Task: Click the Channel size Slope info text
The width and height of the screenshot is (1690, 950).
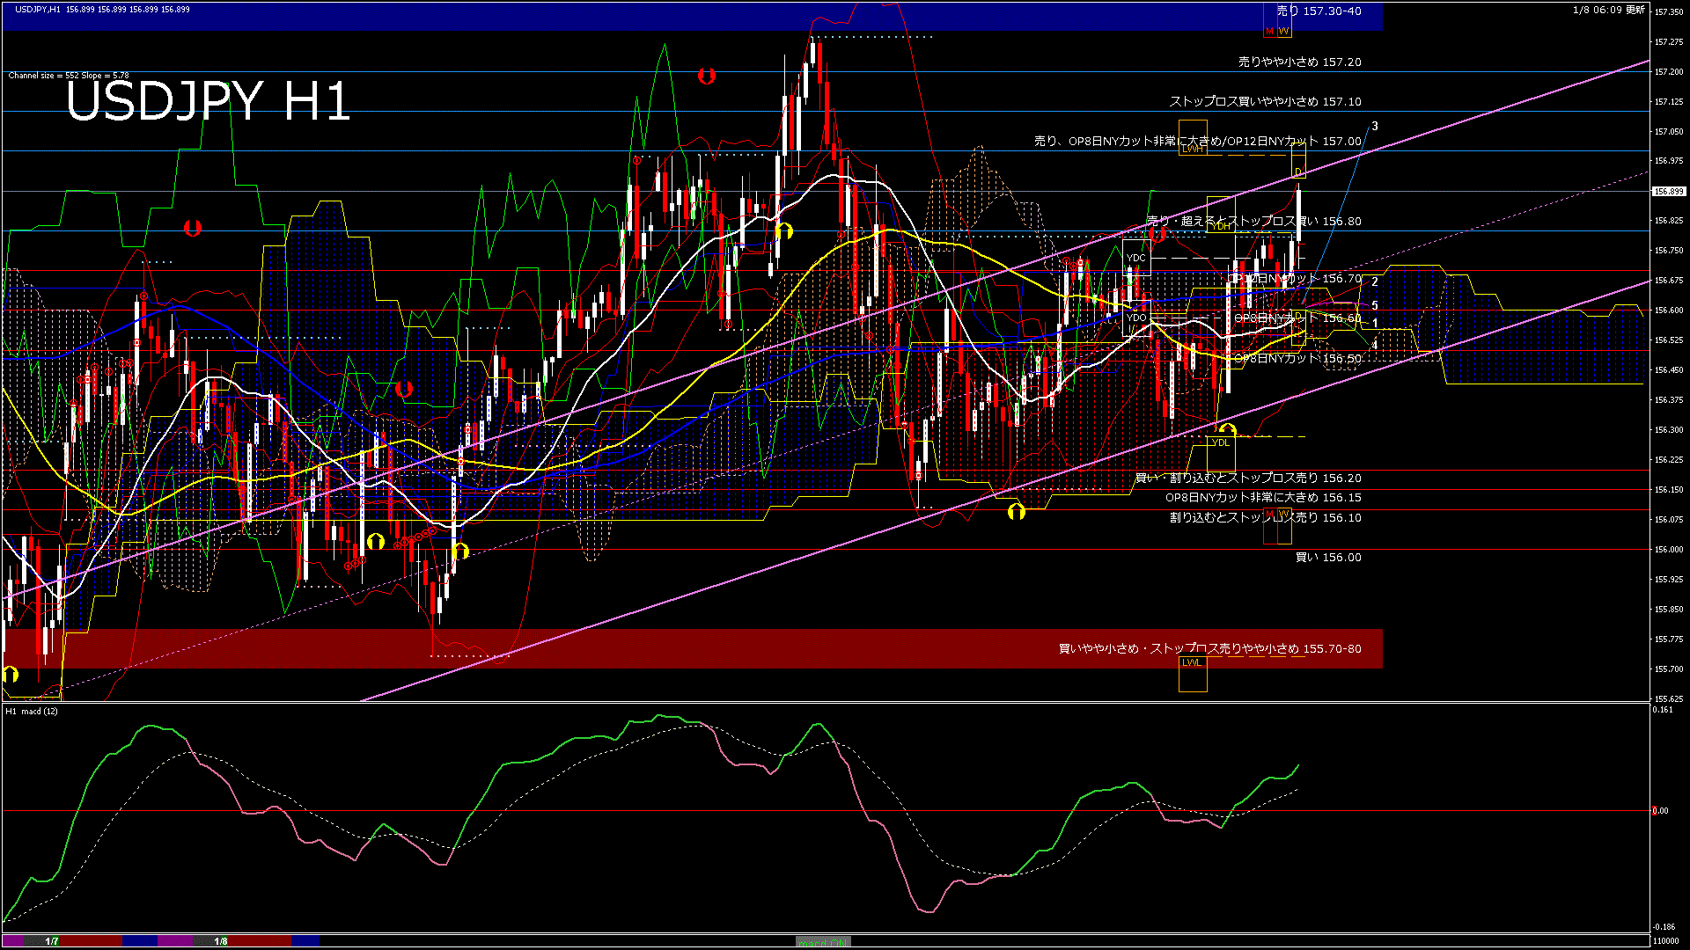Action: (69, 76)
